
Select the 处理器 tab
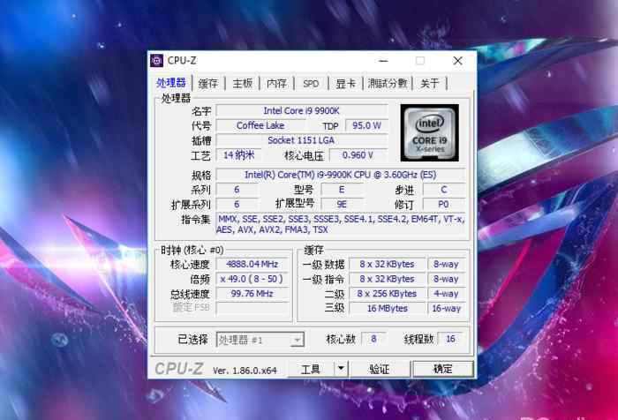click(171, 83)
